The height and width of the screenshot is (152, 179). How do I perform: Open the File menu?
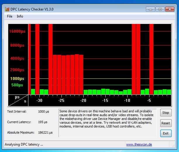(x=10, y=16)
